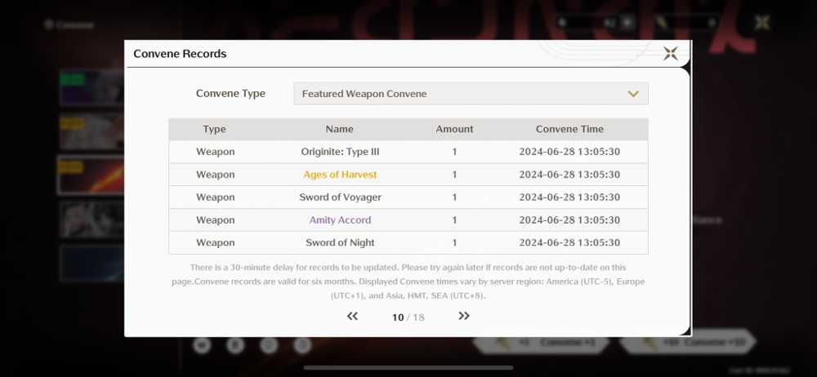Click the plus icon beside currency counter

(x=627, y=22)
